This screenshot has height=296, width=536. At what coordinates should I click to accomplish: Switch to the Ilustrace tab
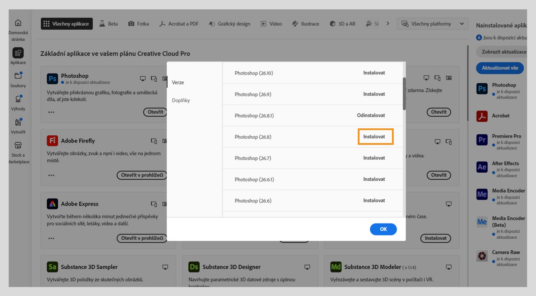pyautogui.click(x=306, y=24)
